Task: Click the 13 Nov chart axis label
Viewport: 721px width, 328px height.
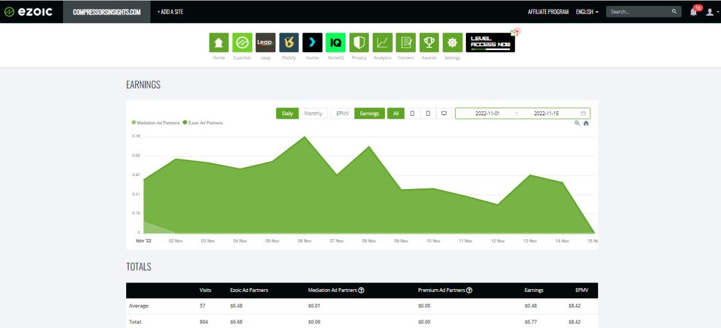Action: (x=529, y=241)
